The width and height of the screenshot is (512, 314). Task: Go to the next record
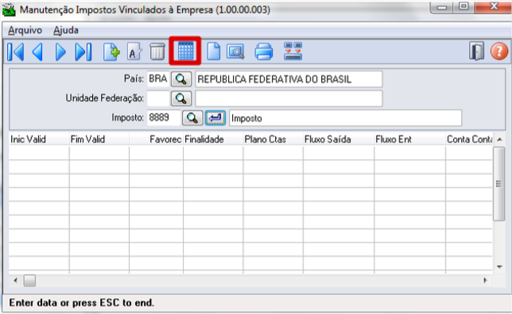[x=60, y=52]
